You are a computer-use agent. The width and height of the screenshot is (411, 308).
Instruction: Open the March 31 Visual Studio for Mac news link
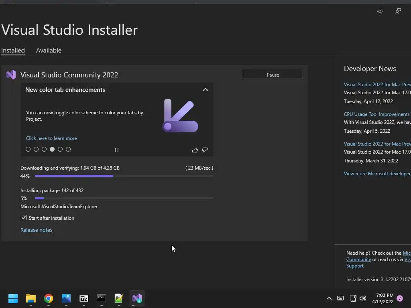tap(377, 144)
